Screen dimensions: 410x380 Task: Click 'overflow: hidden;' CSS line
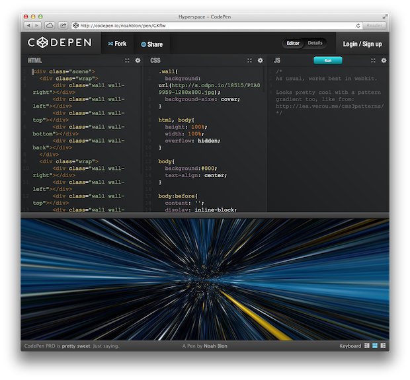point(192,141)
